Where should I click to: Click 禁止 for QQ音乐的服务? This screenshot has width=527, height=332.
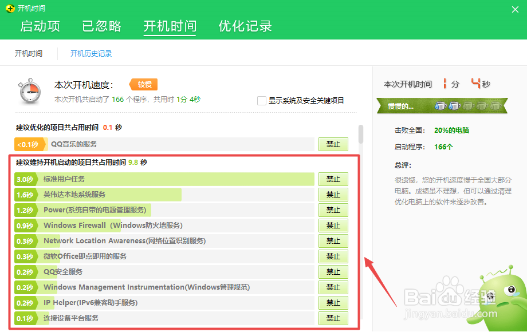click(x=333, y=144)
